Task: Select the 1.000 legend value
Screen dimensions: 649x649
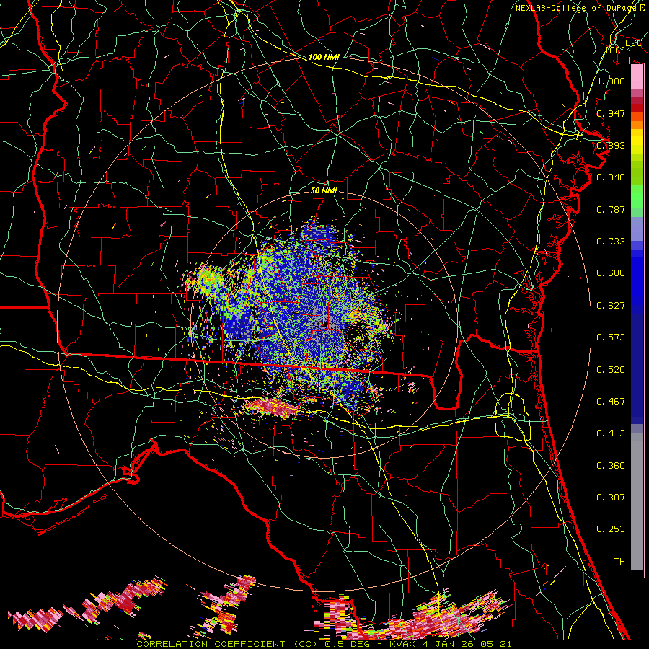Action: [x=611, y=81]
